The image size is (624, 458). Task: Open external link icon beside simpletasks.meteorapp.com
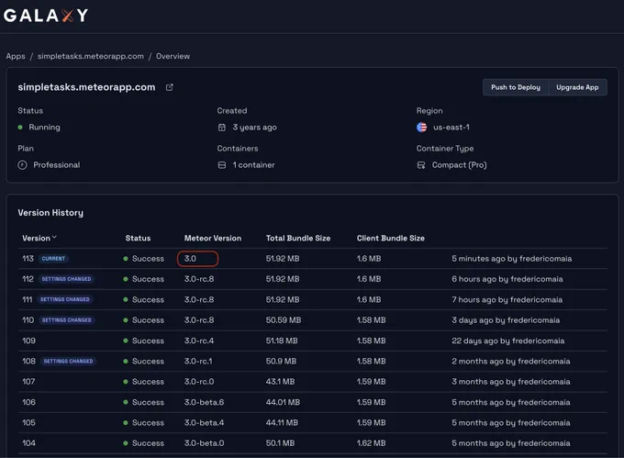[169, 87]
